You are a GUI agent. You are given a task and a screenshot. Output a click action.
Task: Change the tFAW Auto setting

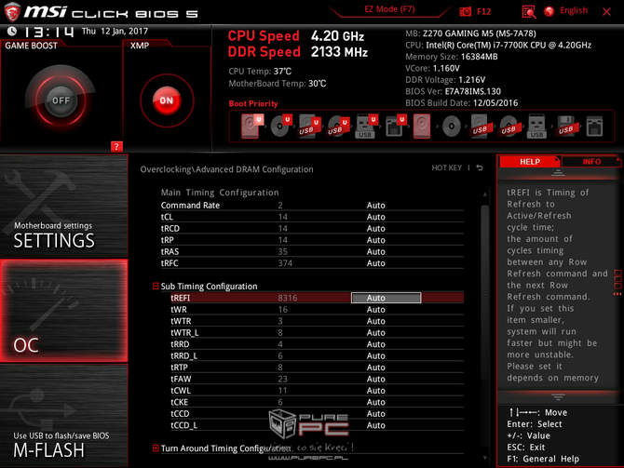click(x=375, y=379)
